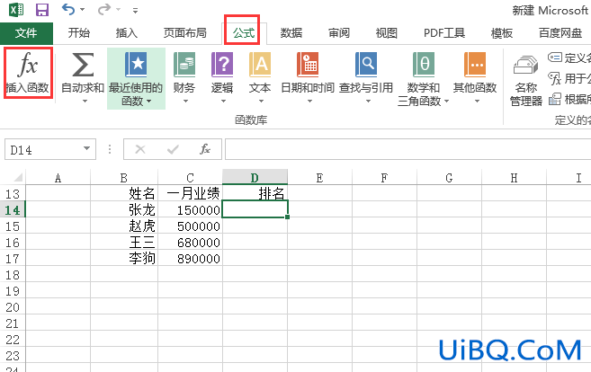This screenshot has height=372, width=591.
Task: Open the Logical (逻辑) functions icon
Action: pyautogui.click(x=222, y=65)
